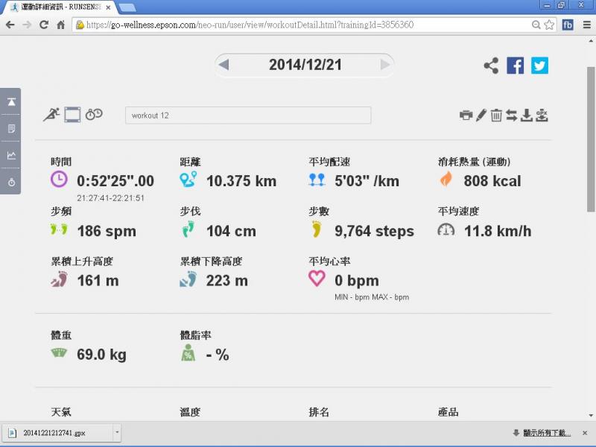The image size is (596, 447).
Task: Click the ascent value 161 m
Action: [x=98, y=281]
